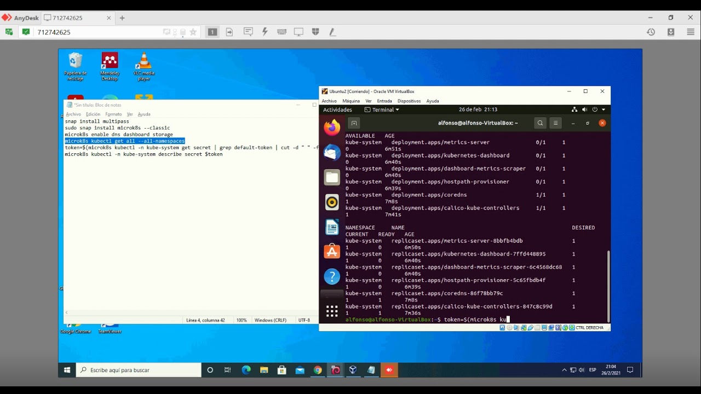Image resolution: width=701 pixels, height=394 pixels.
Task: Open AnyDesk chat icon
Action: (248, 32)
